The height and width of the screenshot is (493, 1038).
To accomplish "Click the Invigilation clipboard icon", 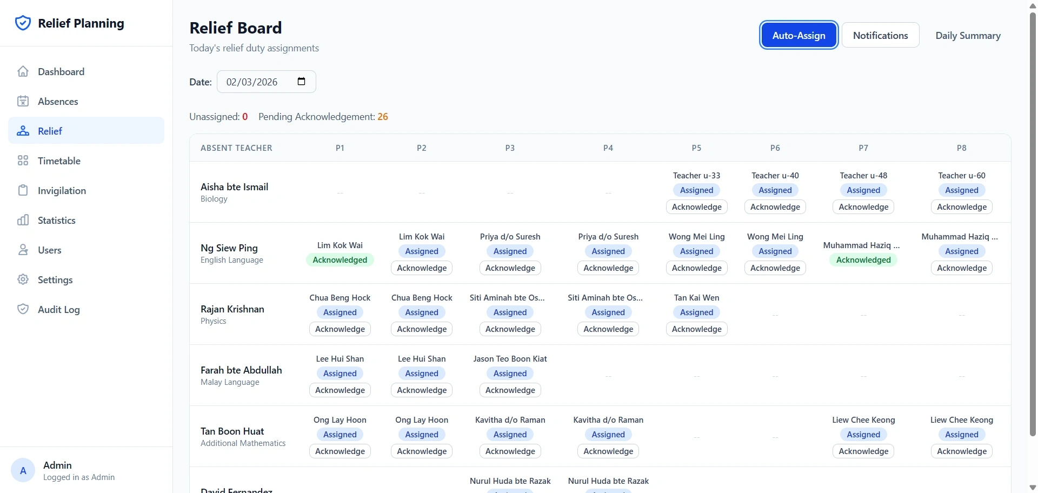I will point(23,190).
